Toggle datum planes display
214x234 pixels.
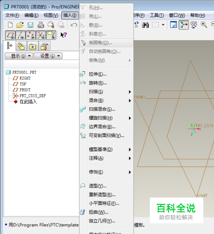[10, 35]
